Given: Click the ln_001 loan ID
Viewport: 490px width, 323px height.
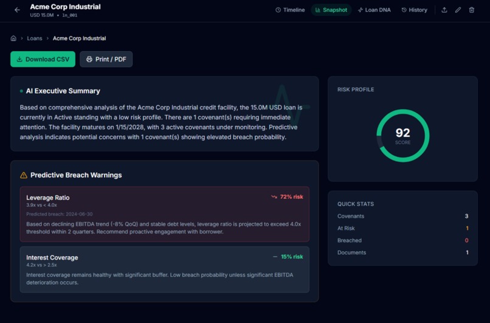Looking at the screenshot, I should (x=70, y=15).
